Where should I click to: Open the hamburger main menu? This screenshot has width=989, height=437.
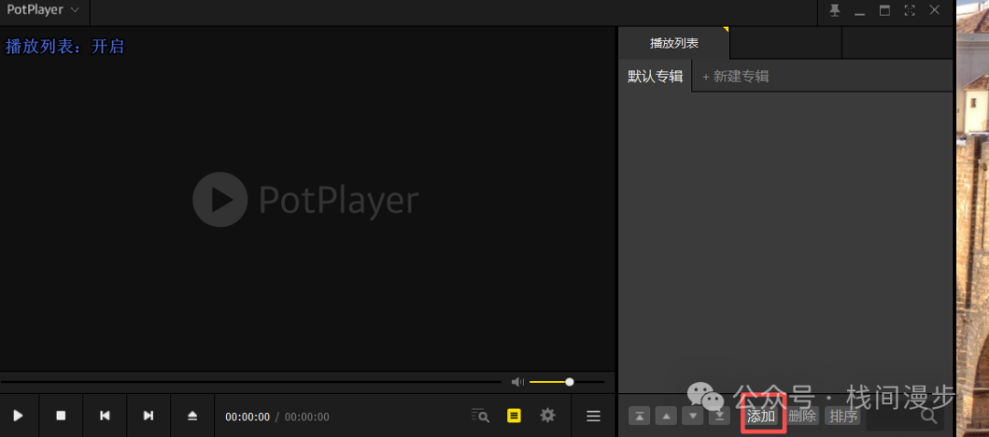pyautogui.click(x=592, y=416)
